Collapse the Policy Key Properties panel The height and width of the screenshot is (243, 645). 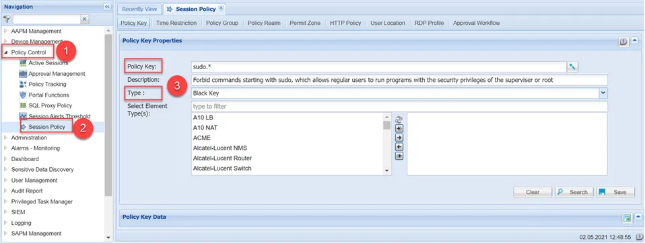pyautogui.click(x=635, y=40)
